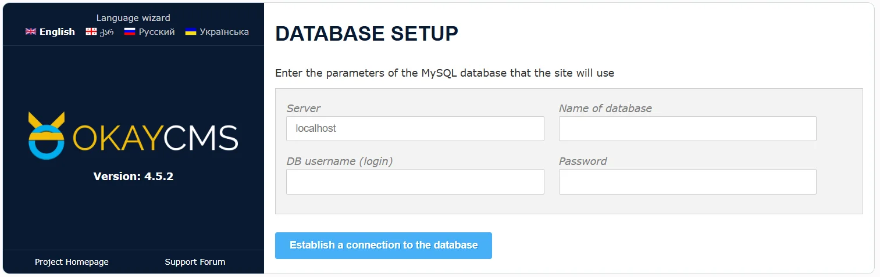Click the OKAYCMS wordmark text
Screen dimensions: 880x277
155,139
